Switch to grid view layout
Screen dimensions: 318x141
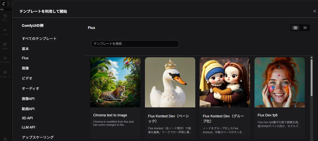click(295, 28)
